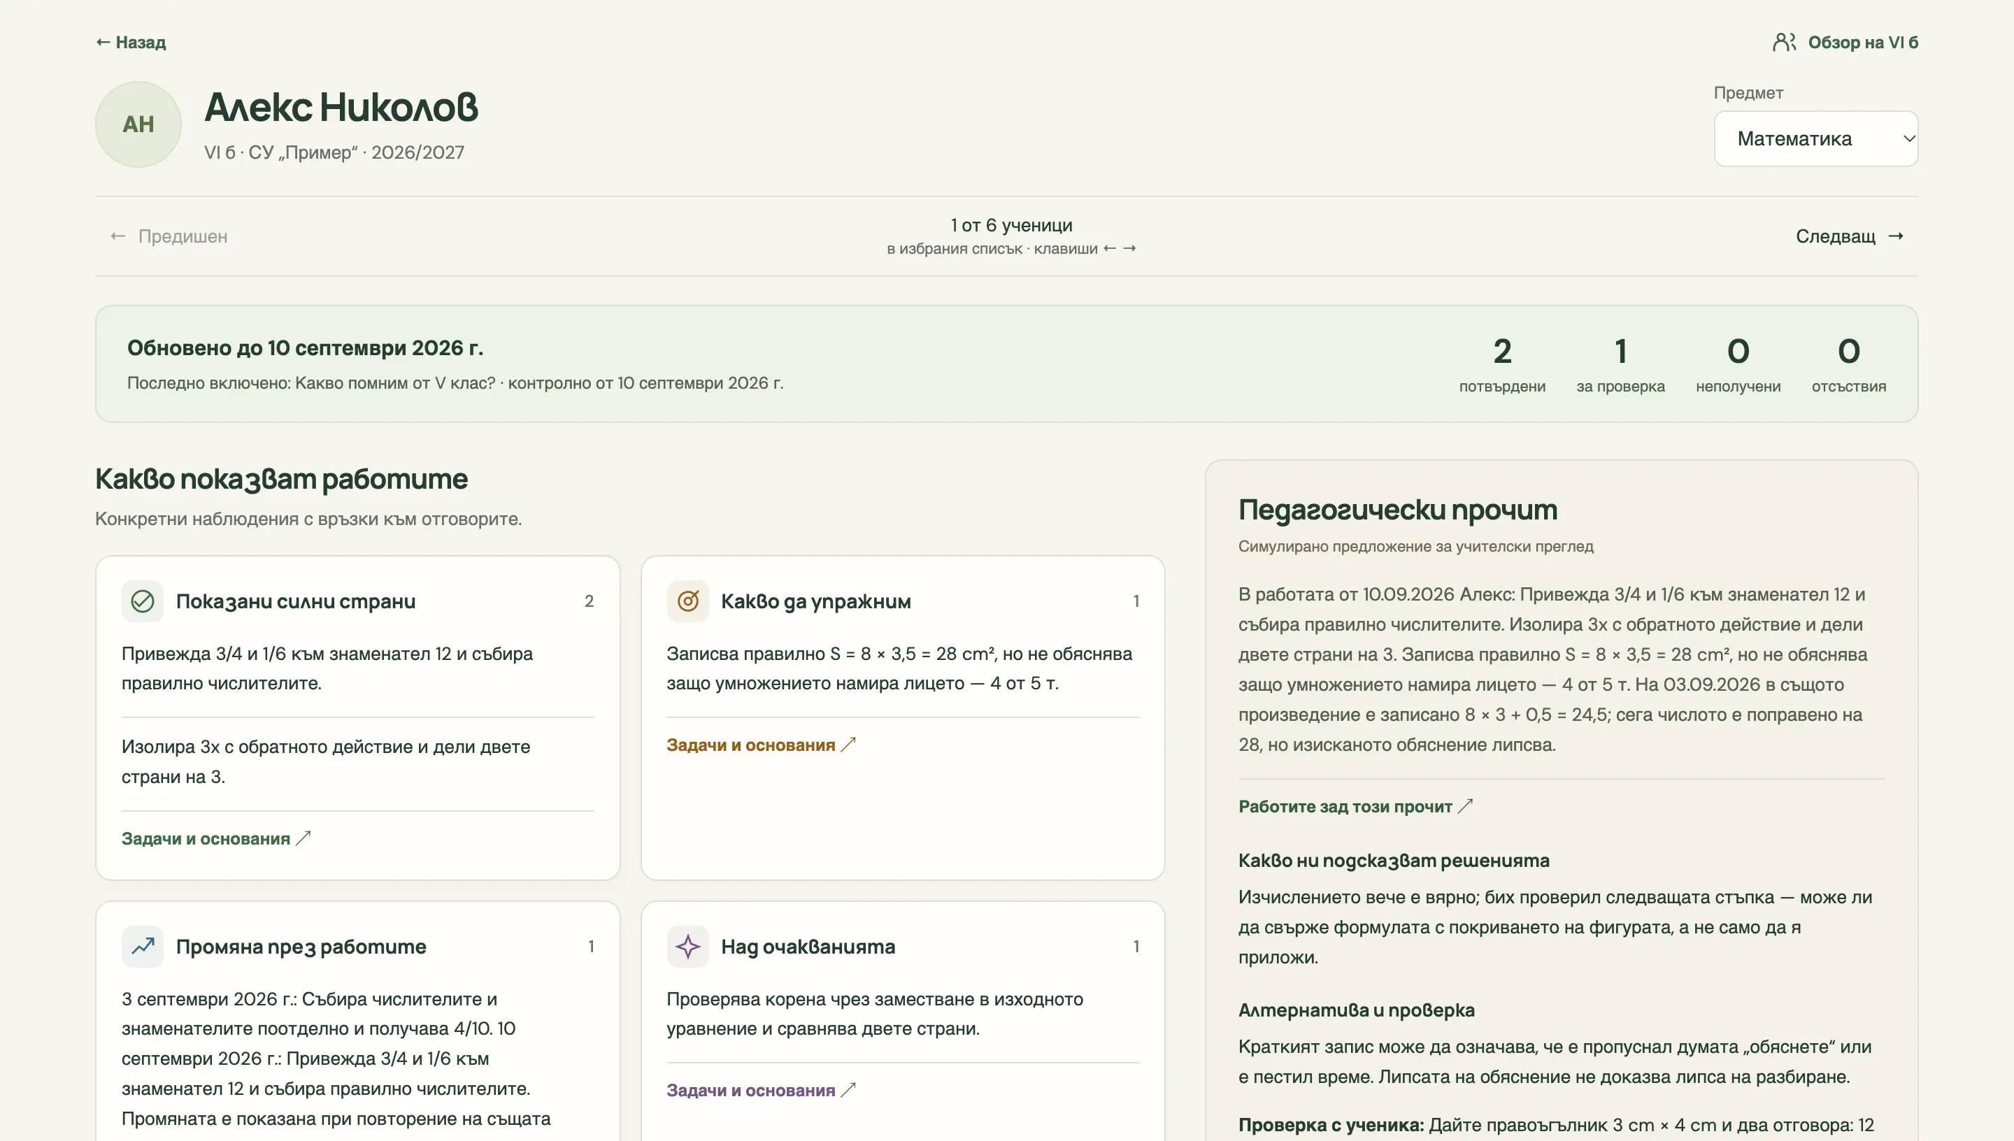Viewport: 2014px width, 1141px height.
Task: Click the Записва правилно S = 8 × 3,5 observation
Action: click(x=899, y=668)
